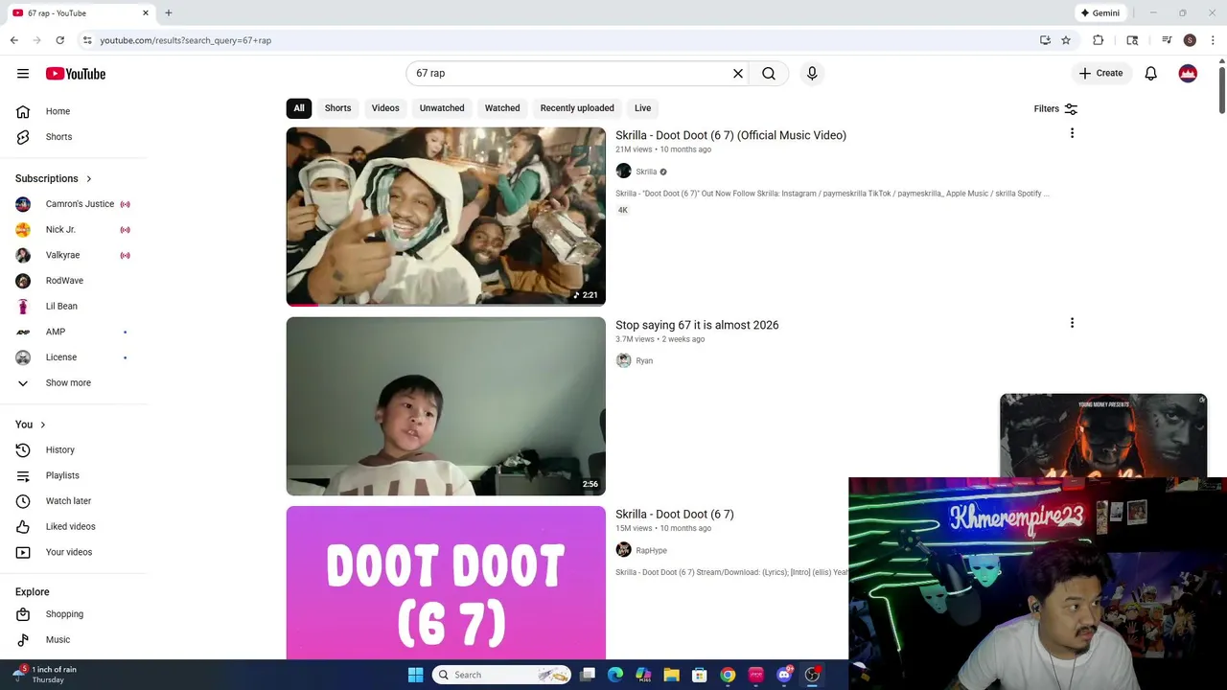Select the All filter chip
Screen dimensions: 1227x690
click(x=299, y=108)
